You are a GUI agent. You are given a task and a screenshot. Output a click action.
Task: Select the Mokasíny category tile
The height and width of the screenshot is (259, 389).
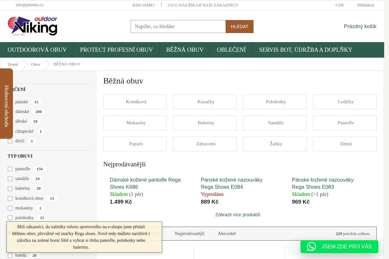click(x=135, y=123)
